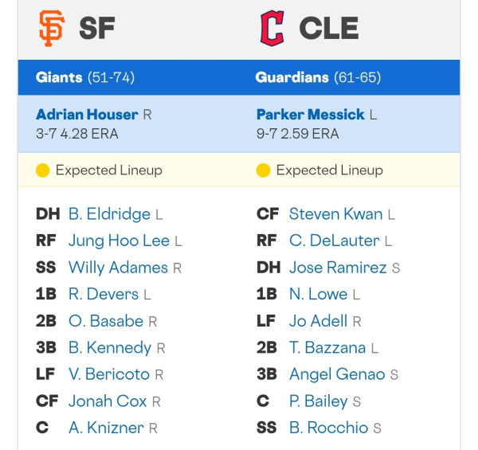Click the San Francisco Giants logo

(52, 28)
